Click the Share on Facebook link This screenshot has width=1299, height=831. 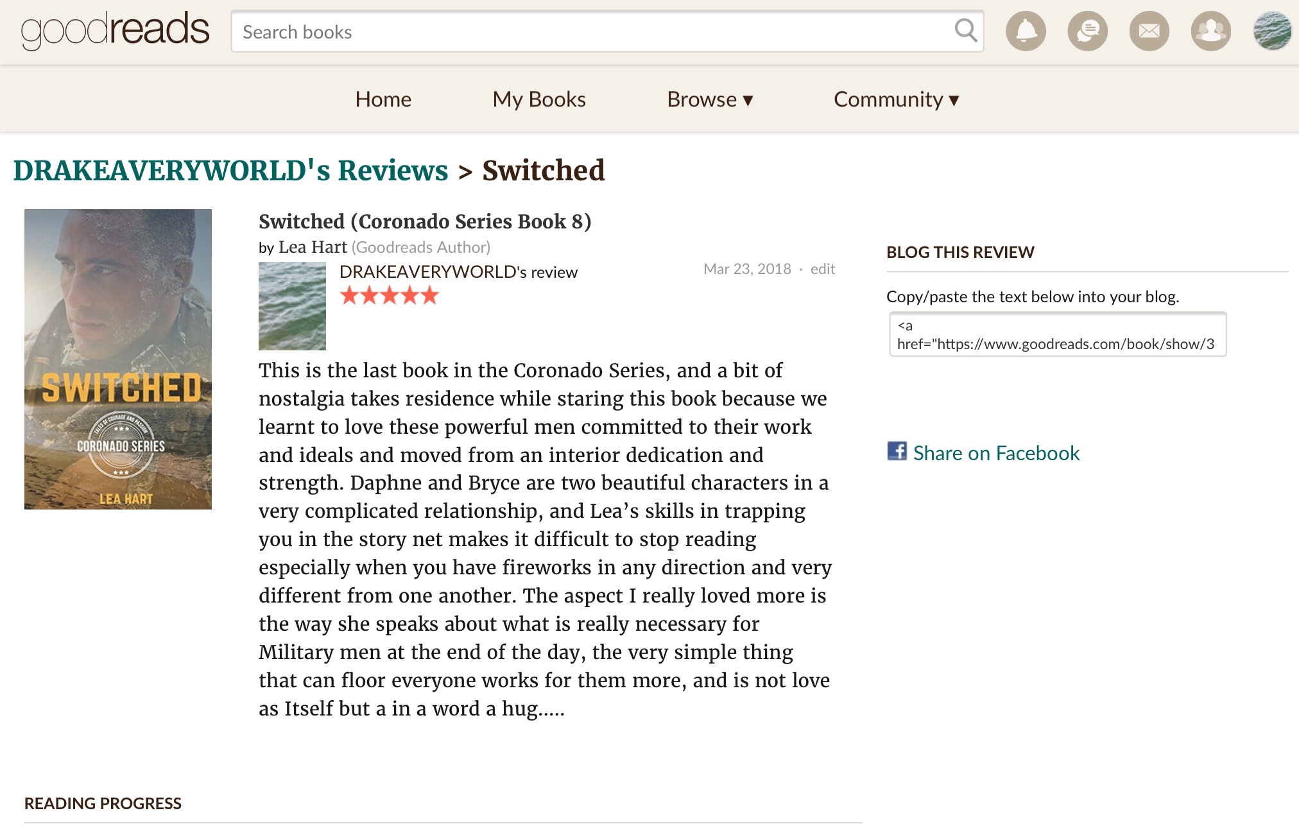[x=996, y=453]
